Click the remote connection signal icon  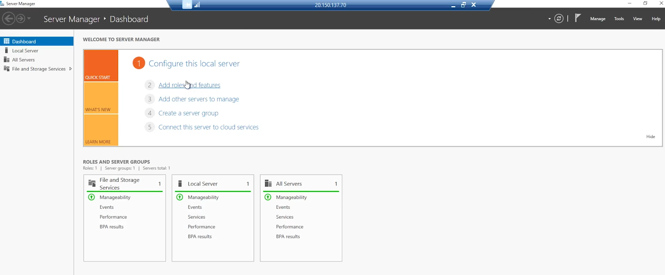tap(197, 5)
